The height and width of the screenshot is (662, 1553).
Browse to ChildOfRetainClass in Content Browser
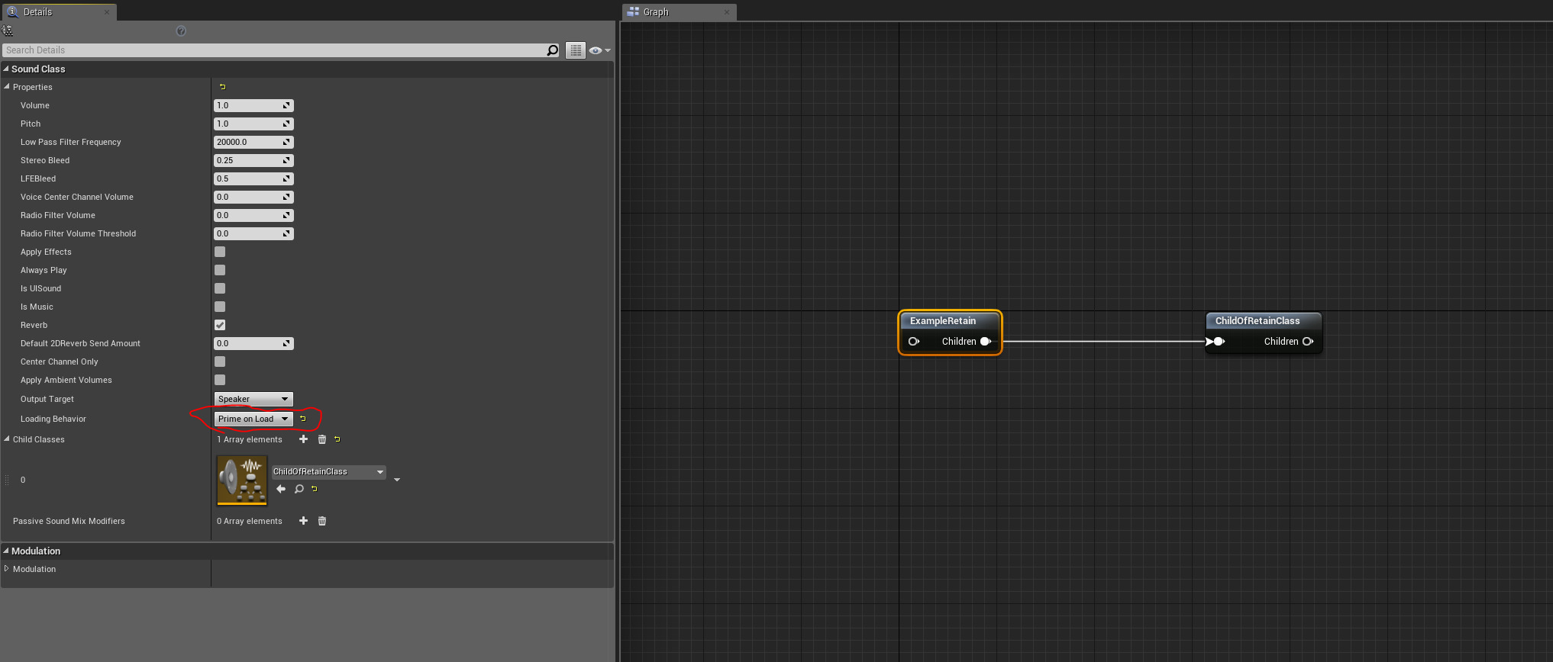tap(299, 489)
